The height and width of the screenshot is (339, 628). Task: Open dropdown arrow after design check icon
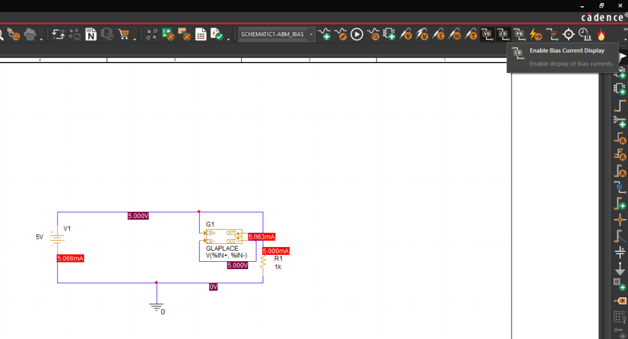228,39
